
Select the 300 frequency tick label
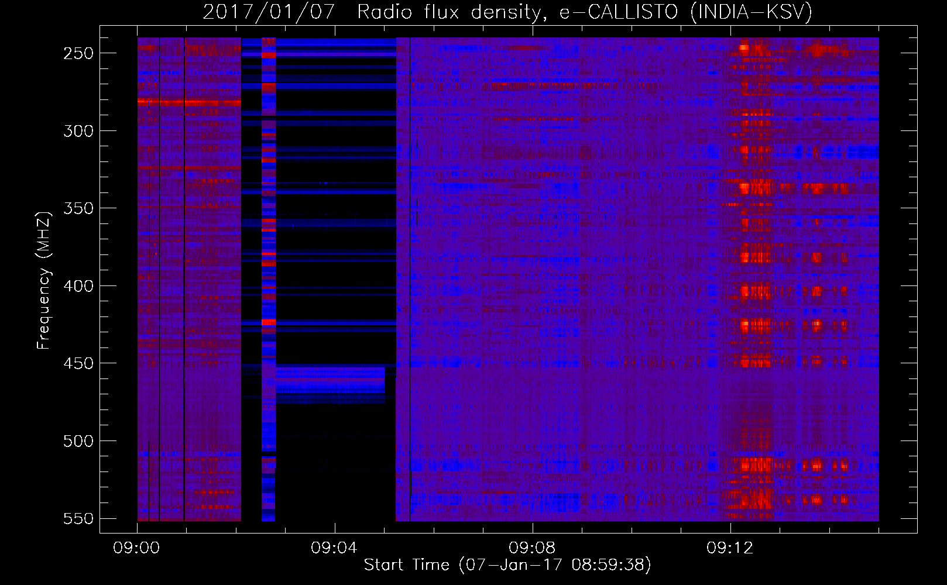coord(78,131)
